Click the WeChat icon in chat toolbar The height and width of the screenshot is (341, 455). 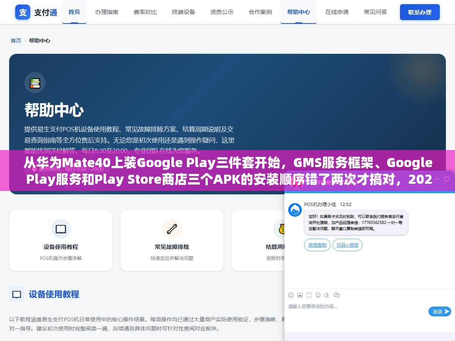coord(337,295)
